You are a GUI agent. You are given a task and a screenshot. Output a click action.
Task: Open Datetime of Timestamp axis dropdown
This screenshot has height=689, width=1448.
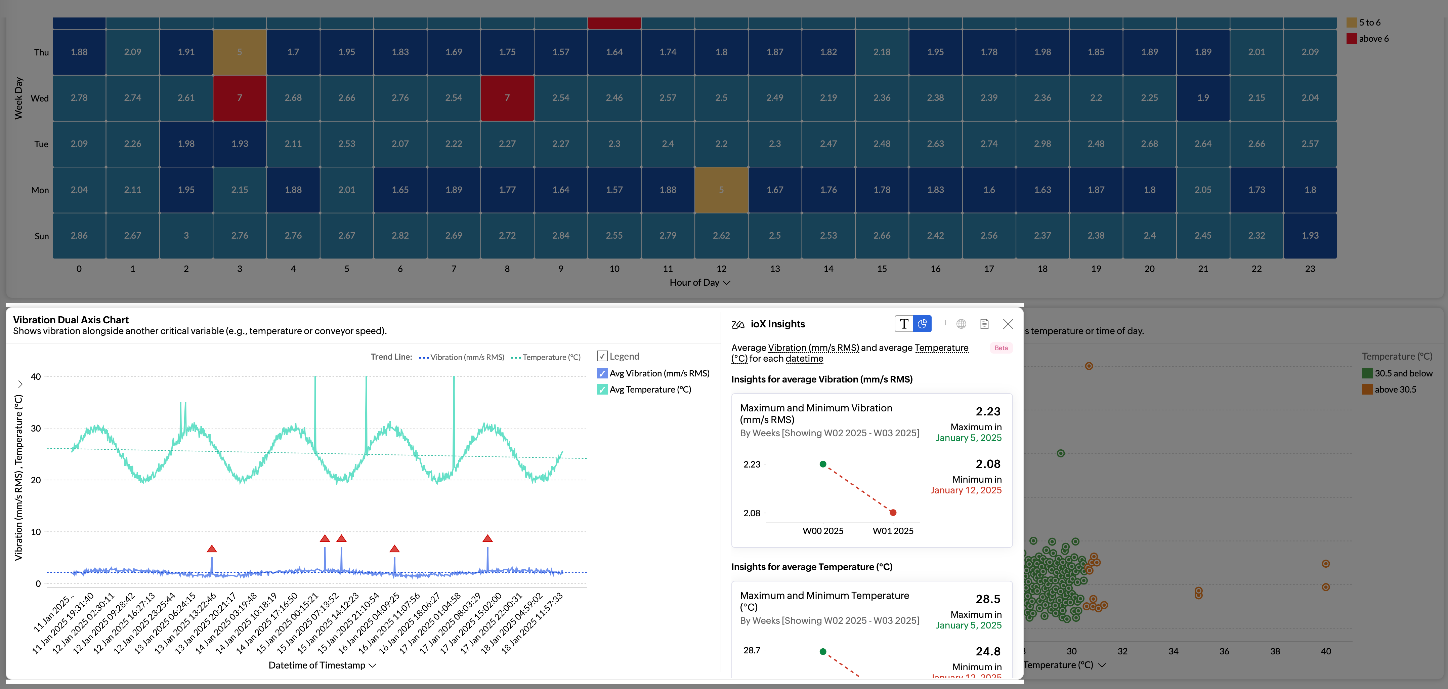[x=372, y=665]
